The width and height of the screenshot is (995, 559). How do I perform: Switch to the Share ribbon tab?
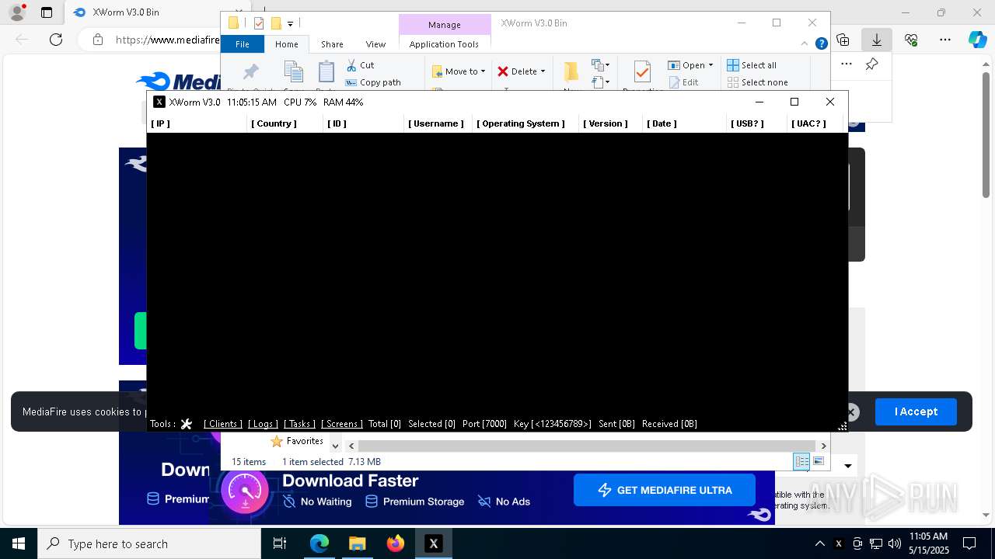[332, 44]
